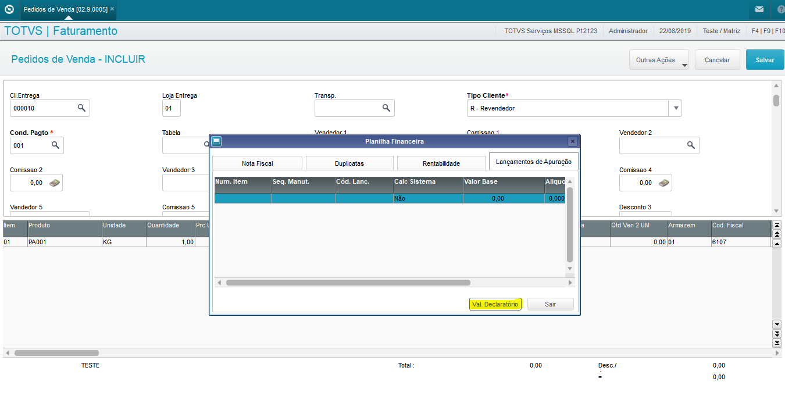Image resolution: width=785 pixels, height=403 pixels.
Task: Click the Valor Base column header
Action: (x=504, y=185)
